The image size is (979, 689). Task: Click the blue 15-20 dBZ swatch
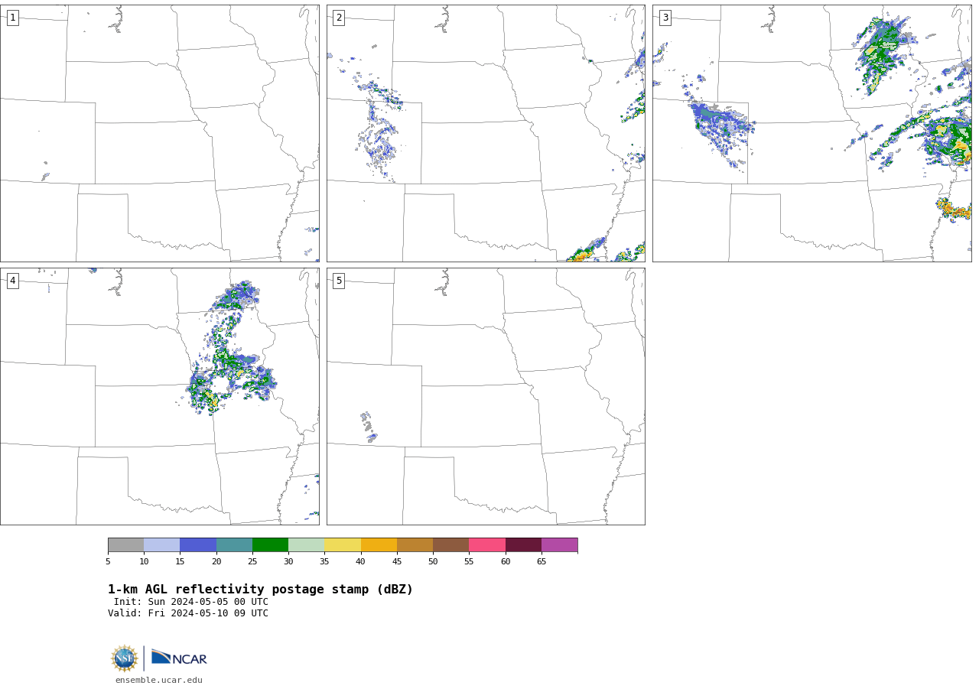(x=198, y=544)
